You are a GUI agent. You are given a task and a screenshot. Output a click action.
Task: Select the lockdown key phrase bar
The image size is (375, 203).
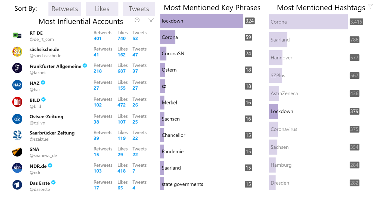pos(202,21)
